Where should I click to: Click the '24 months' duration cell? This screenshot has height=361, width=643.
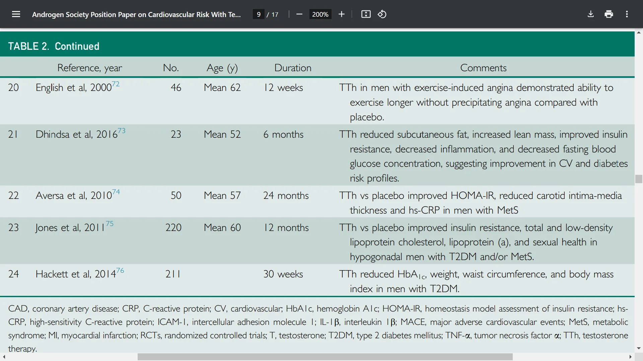coord(286,196)
